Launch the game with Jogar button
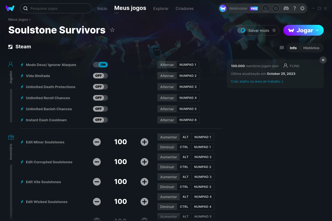332x221 pixels. pos(304,30)
